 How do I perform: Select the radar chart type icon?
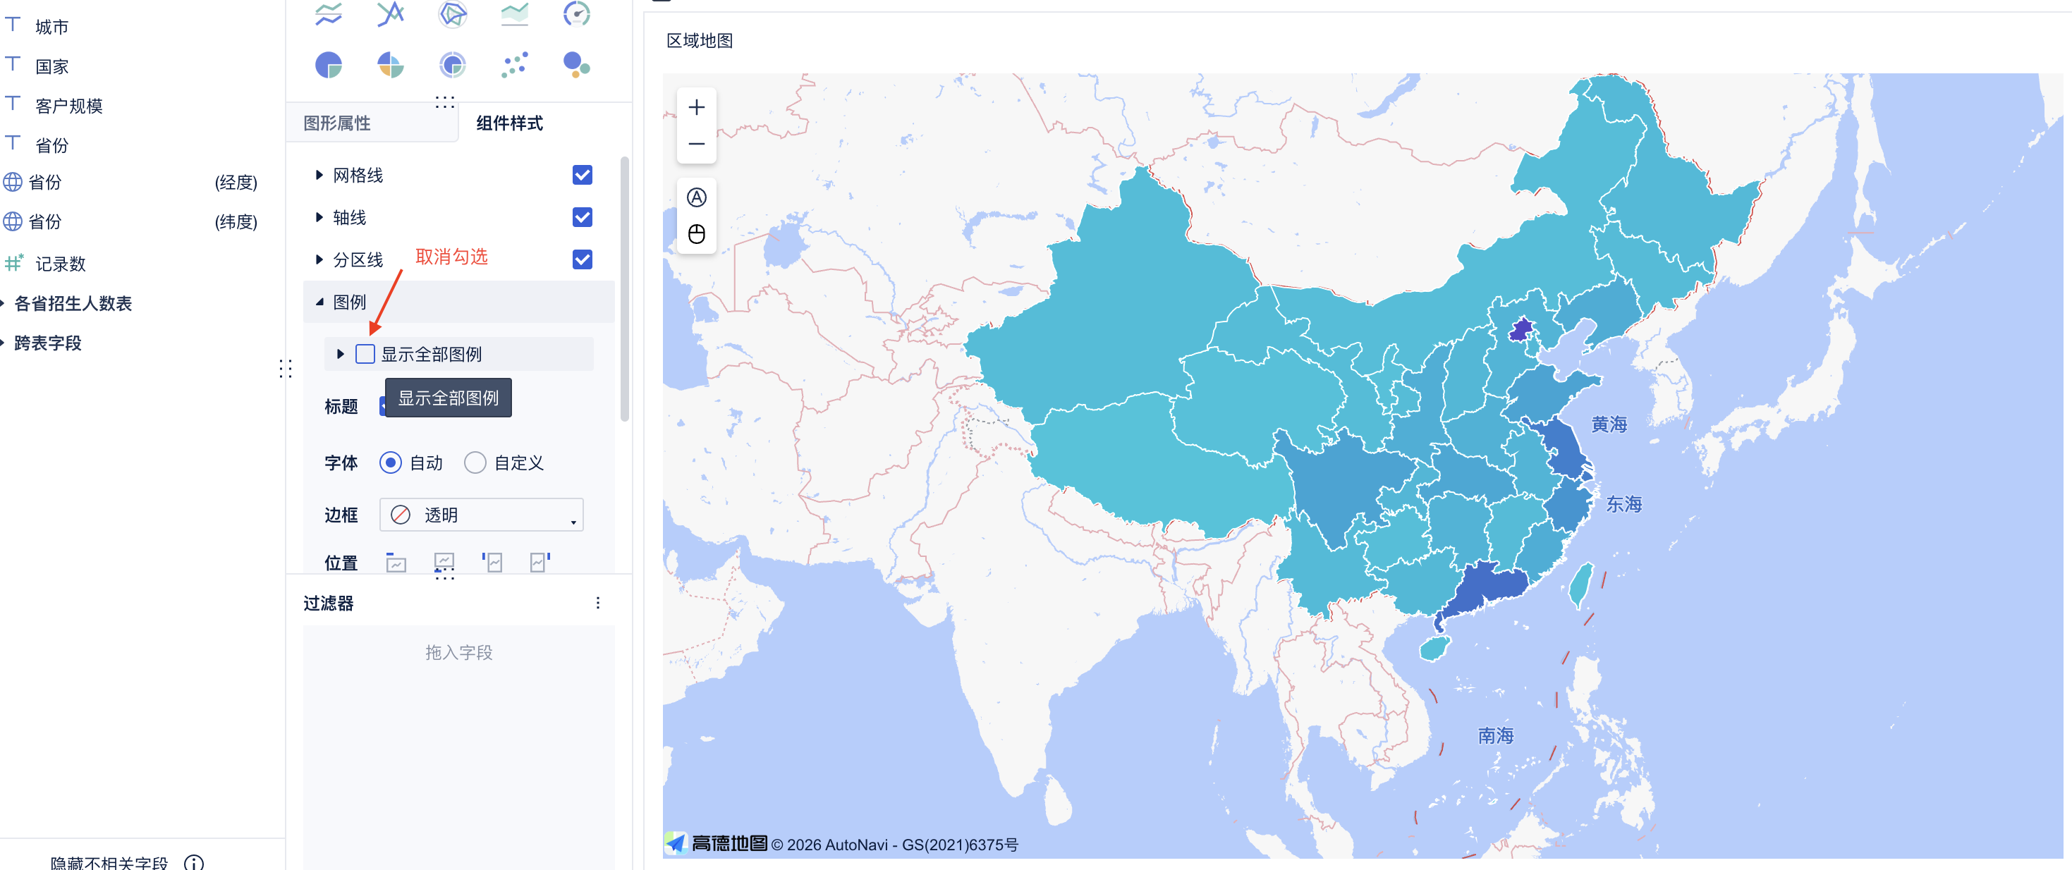point(452,13)
